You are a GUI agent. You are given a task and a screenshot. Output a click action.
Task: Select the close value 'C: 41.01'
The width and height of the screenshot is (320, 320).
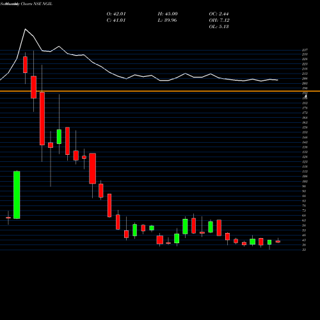coord(116,20)
